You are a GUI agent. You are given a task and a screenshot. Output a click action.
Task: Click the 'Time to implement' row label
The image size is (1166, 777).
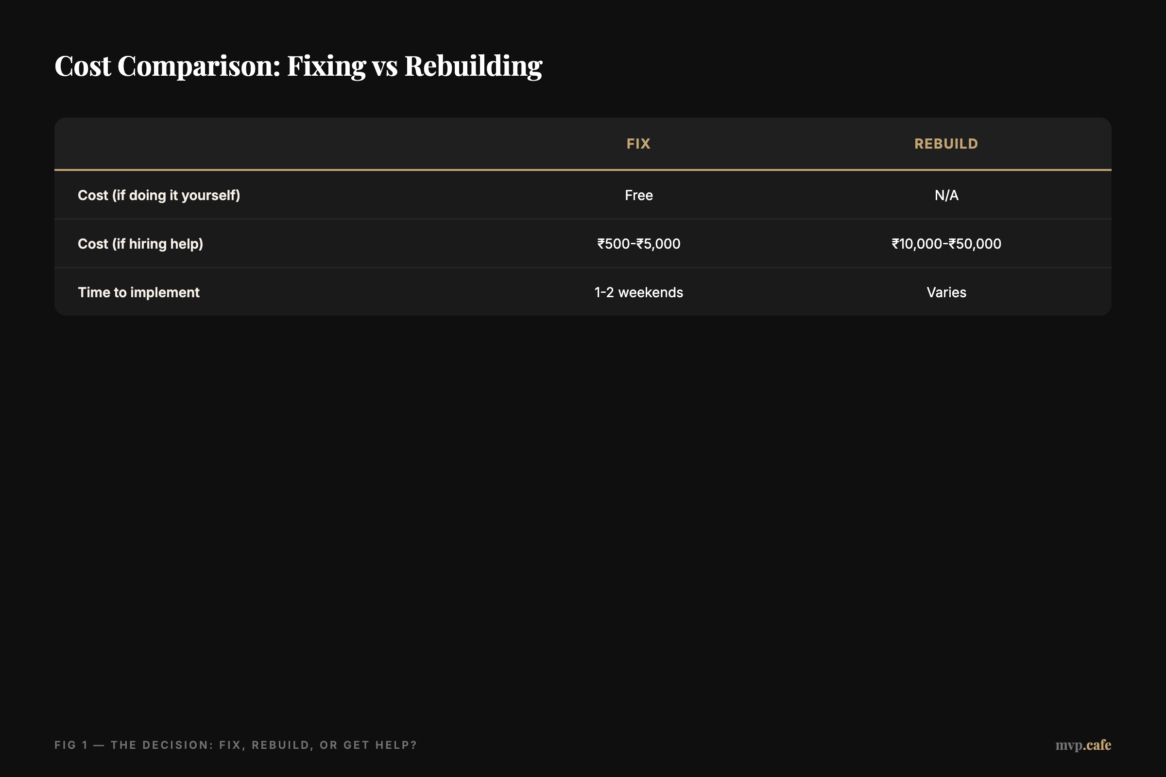pyautogui.click(x=138, y=292)
